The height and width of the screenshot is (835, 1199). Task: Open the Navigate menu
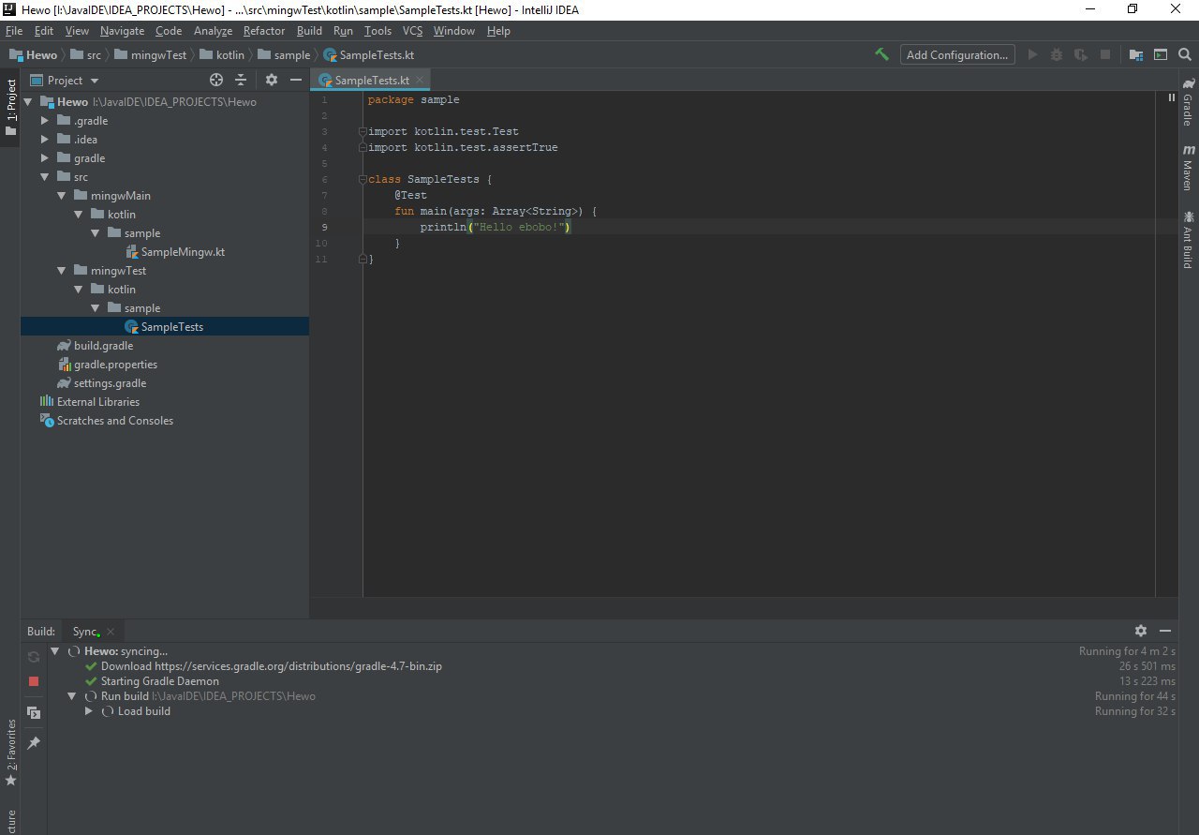pyautogui.click(x=122, y=31)
